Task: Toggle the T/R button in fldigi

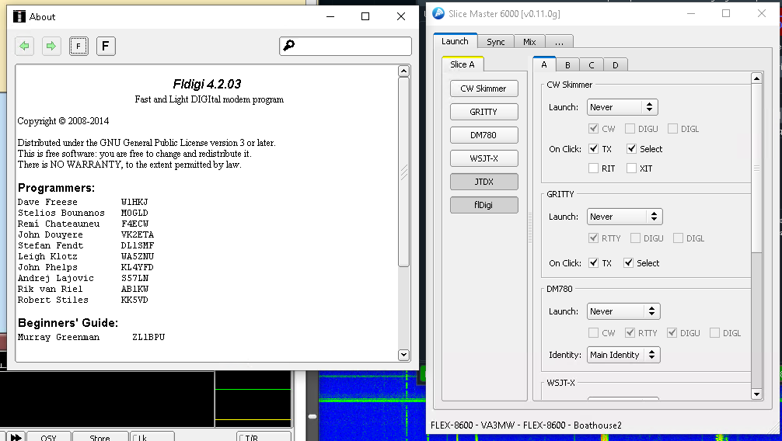Action: [264, 437]
